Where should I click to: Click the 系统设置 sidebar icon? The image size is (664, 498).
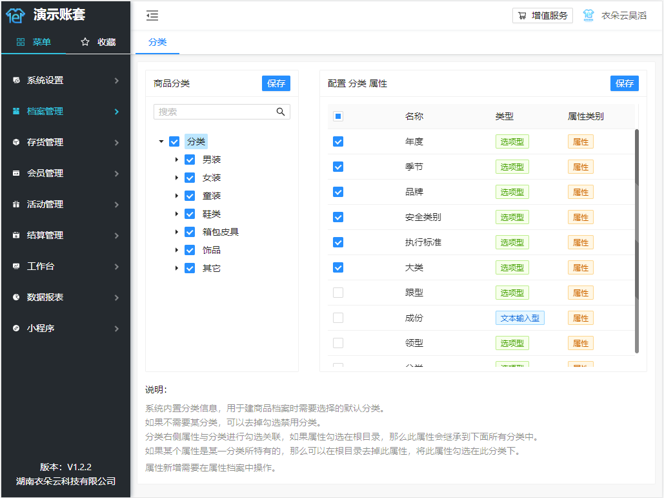[16, 80]
